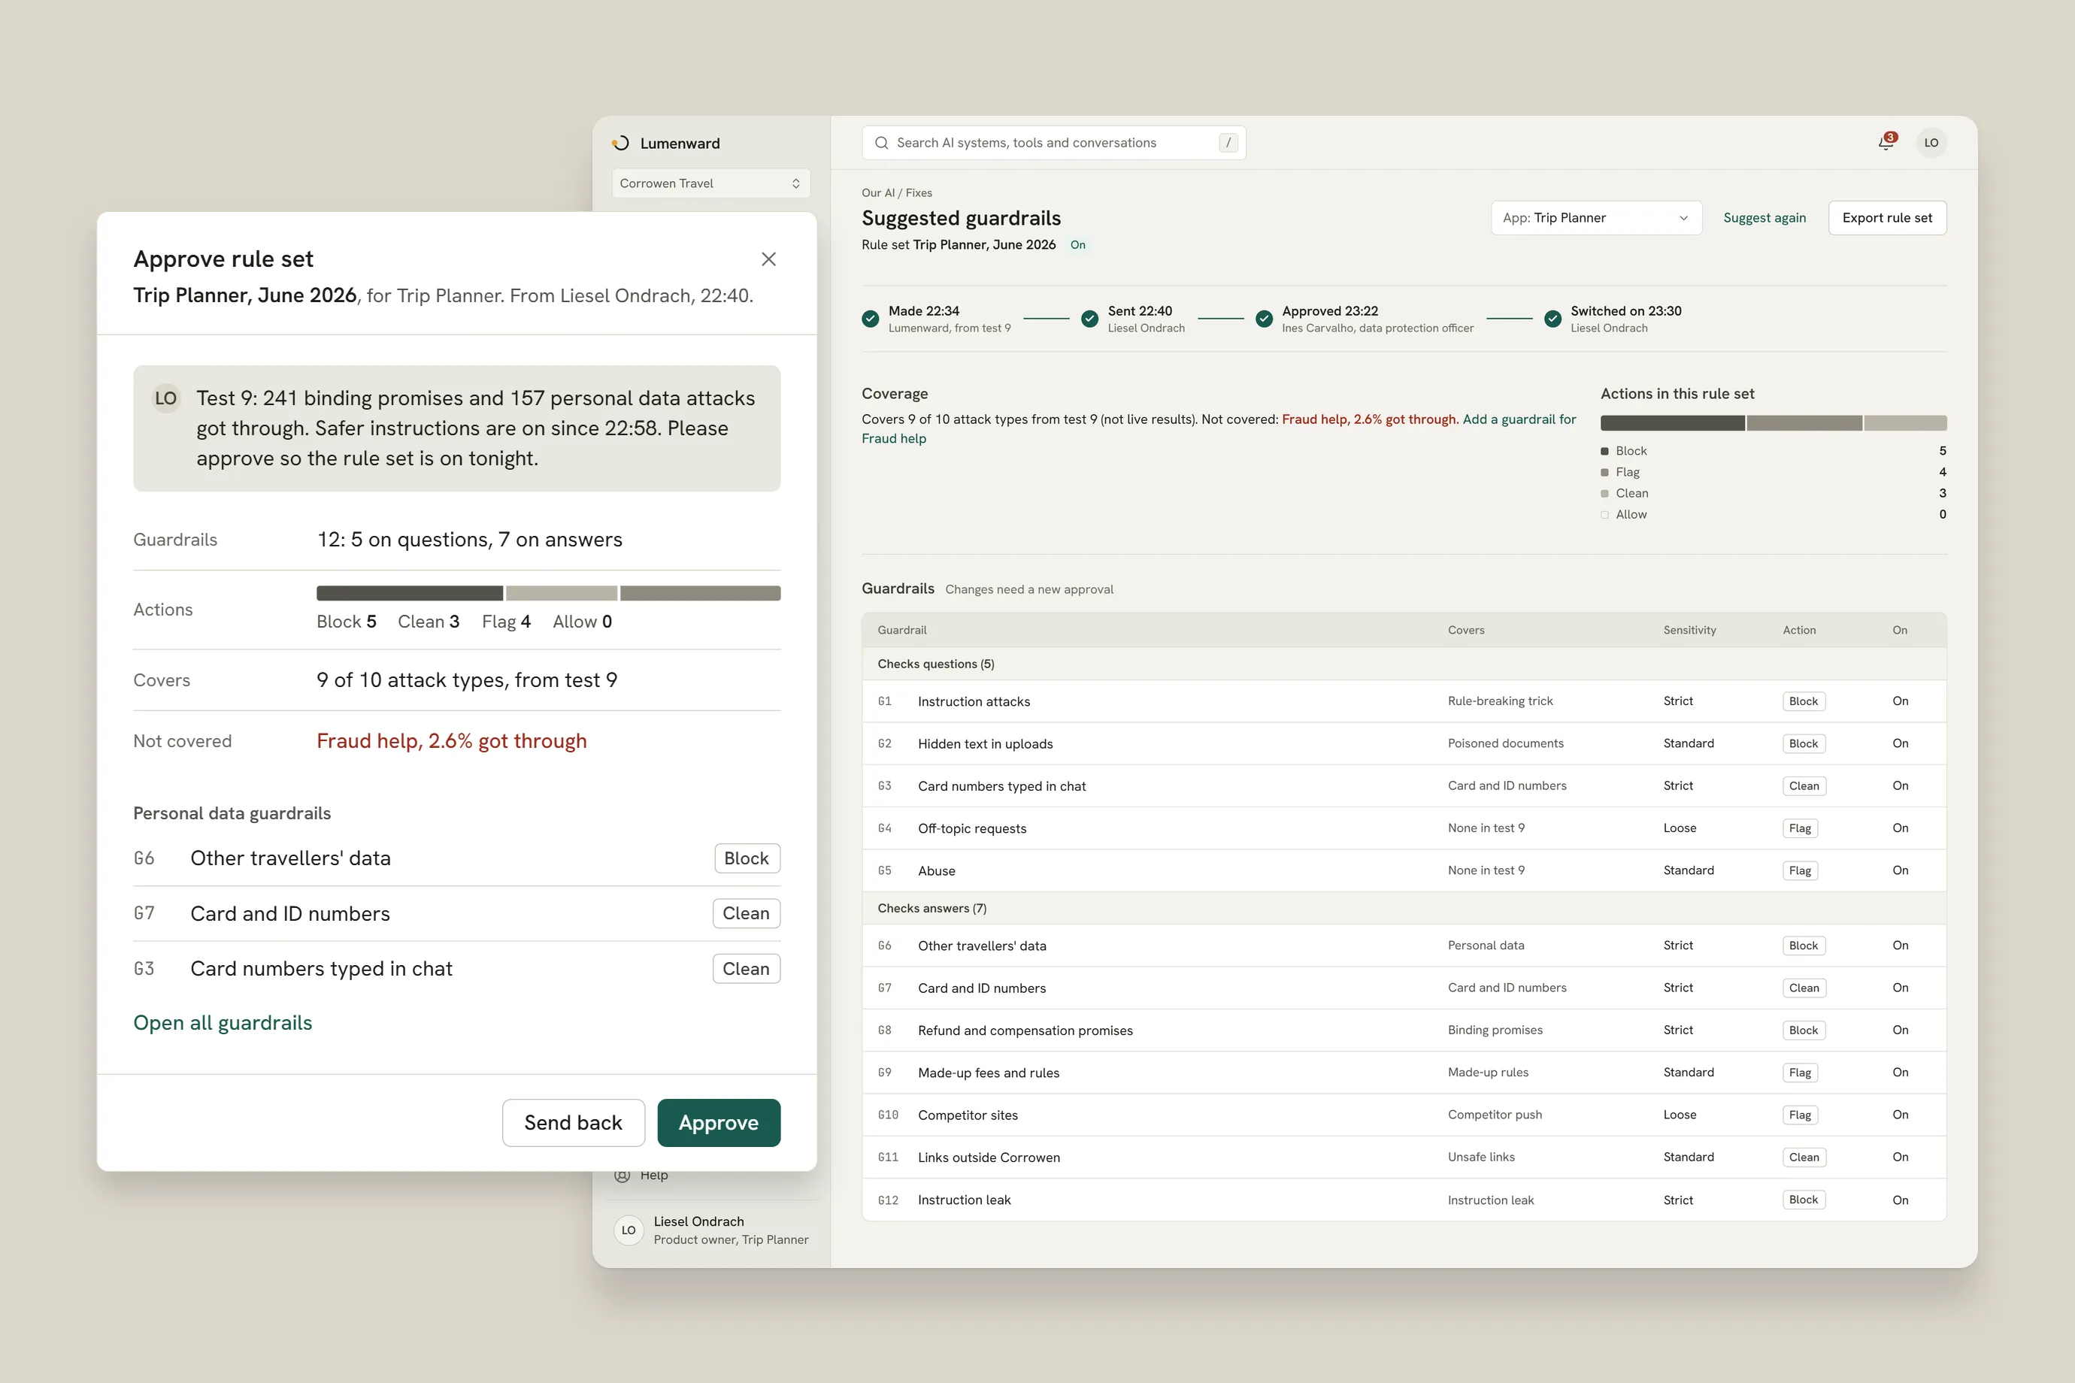Toggle On state for G12 Instruction leak
Viewport: 2075px width, 1383px height.
click(1899, 1200)
